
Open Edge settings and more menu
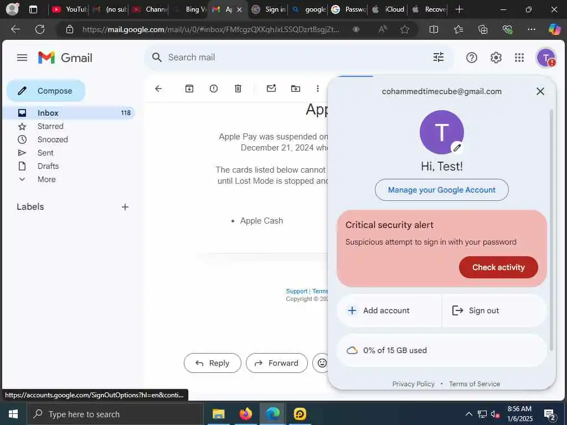click(x=531, y=29)
